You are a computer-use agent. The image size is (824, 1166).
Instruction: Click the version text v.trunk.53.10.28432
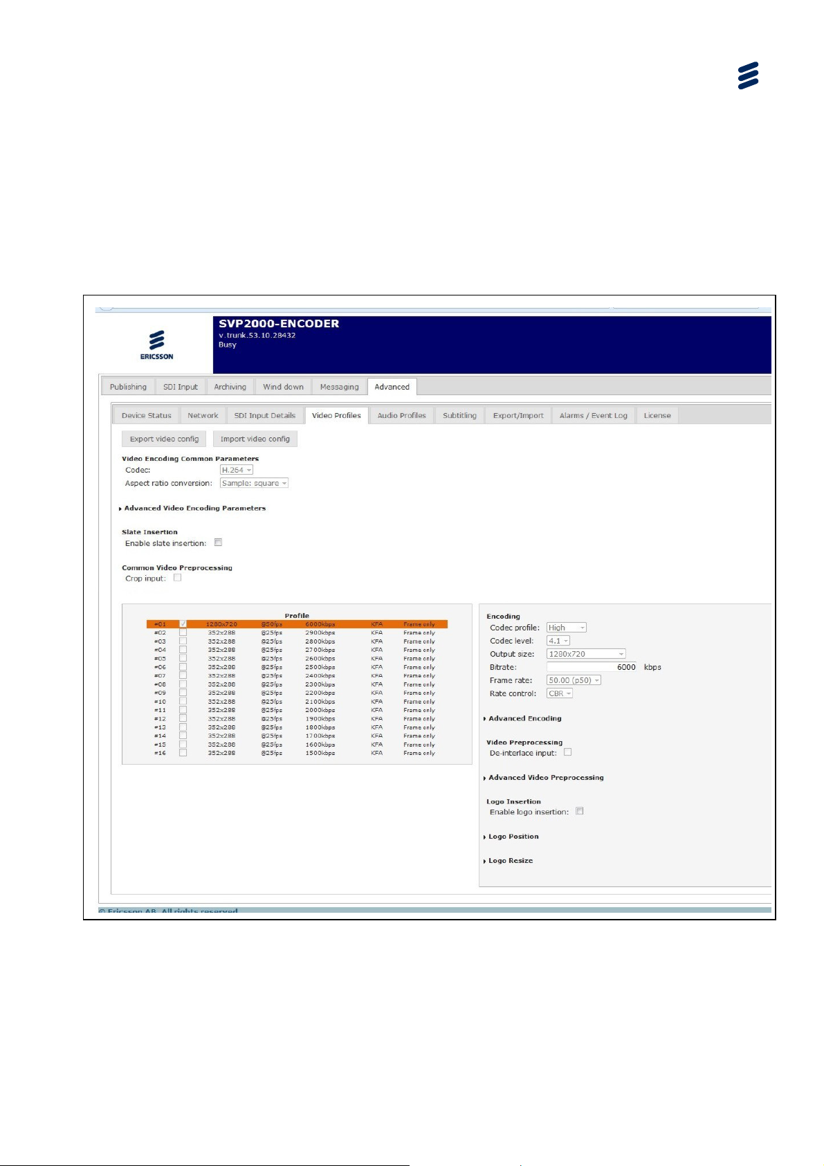[x=257, y=335]
